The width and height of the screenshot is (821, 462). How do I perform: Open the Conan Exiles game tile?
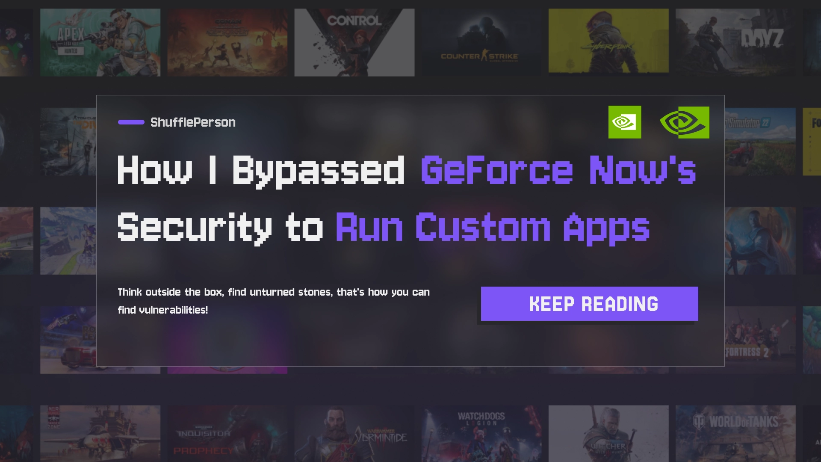point(227,42)
